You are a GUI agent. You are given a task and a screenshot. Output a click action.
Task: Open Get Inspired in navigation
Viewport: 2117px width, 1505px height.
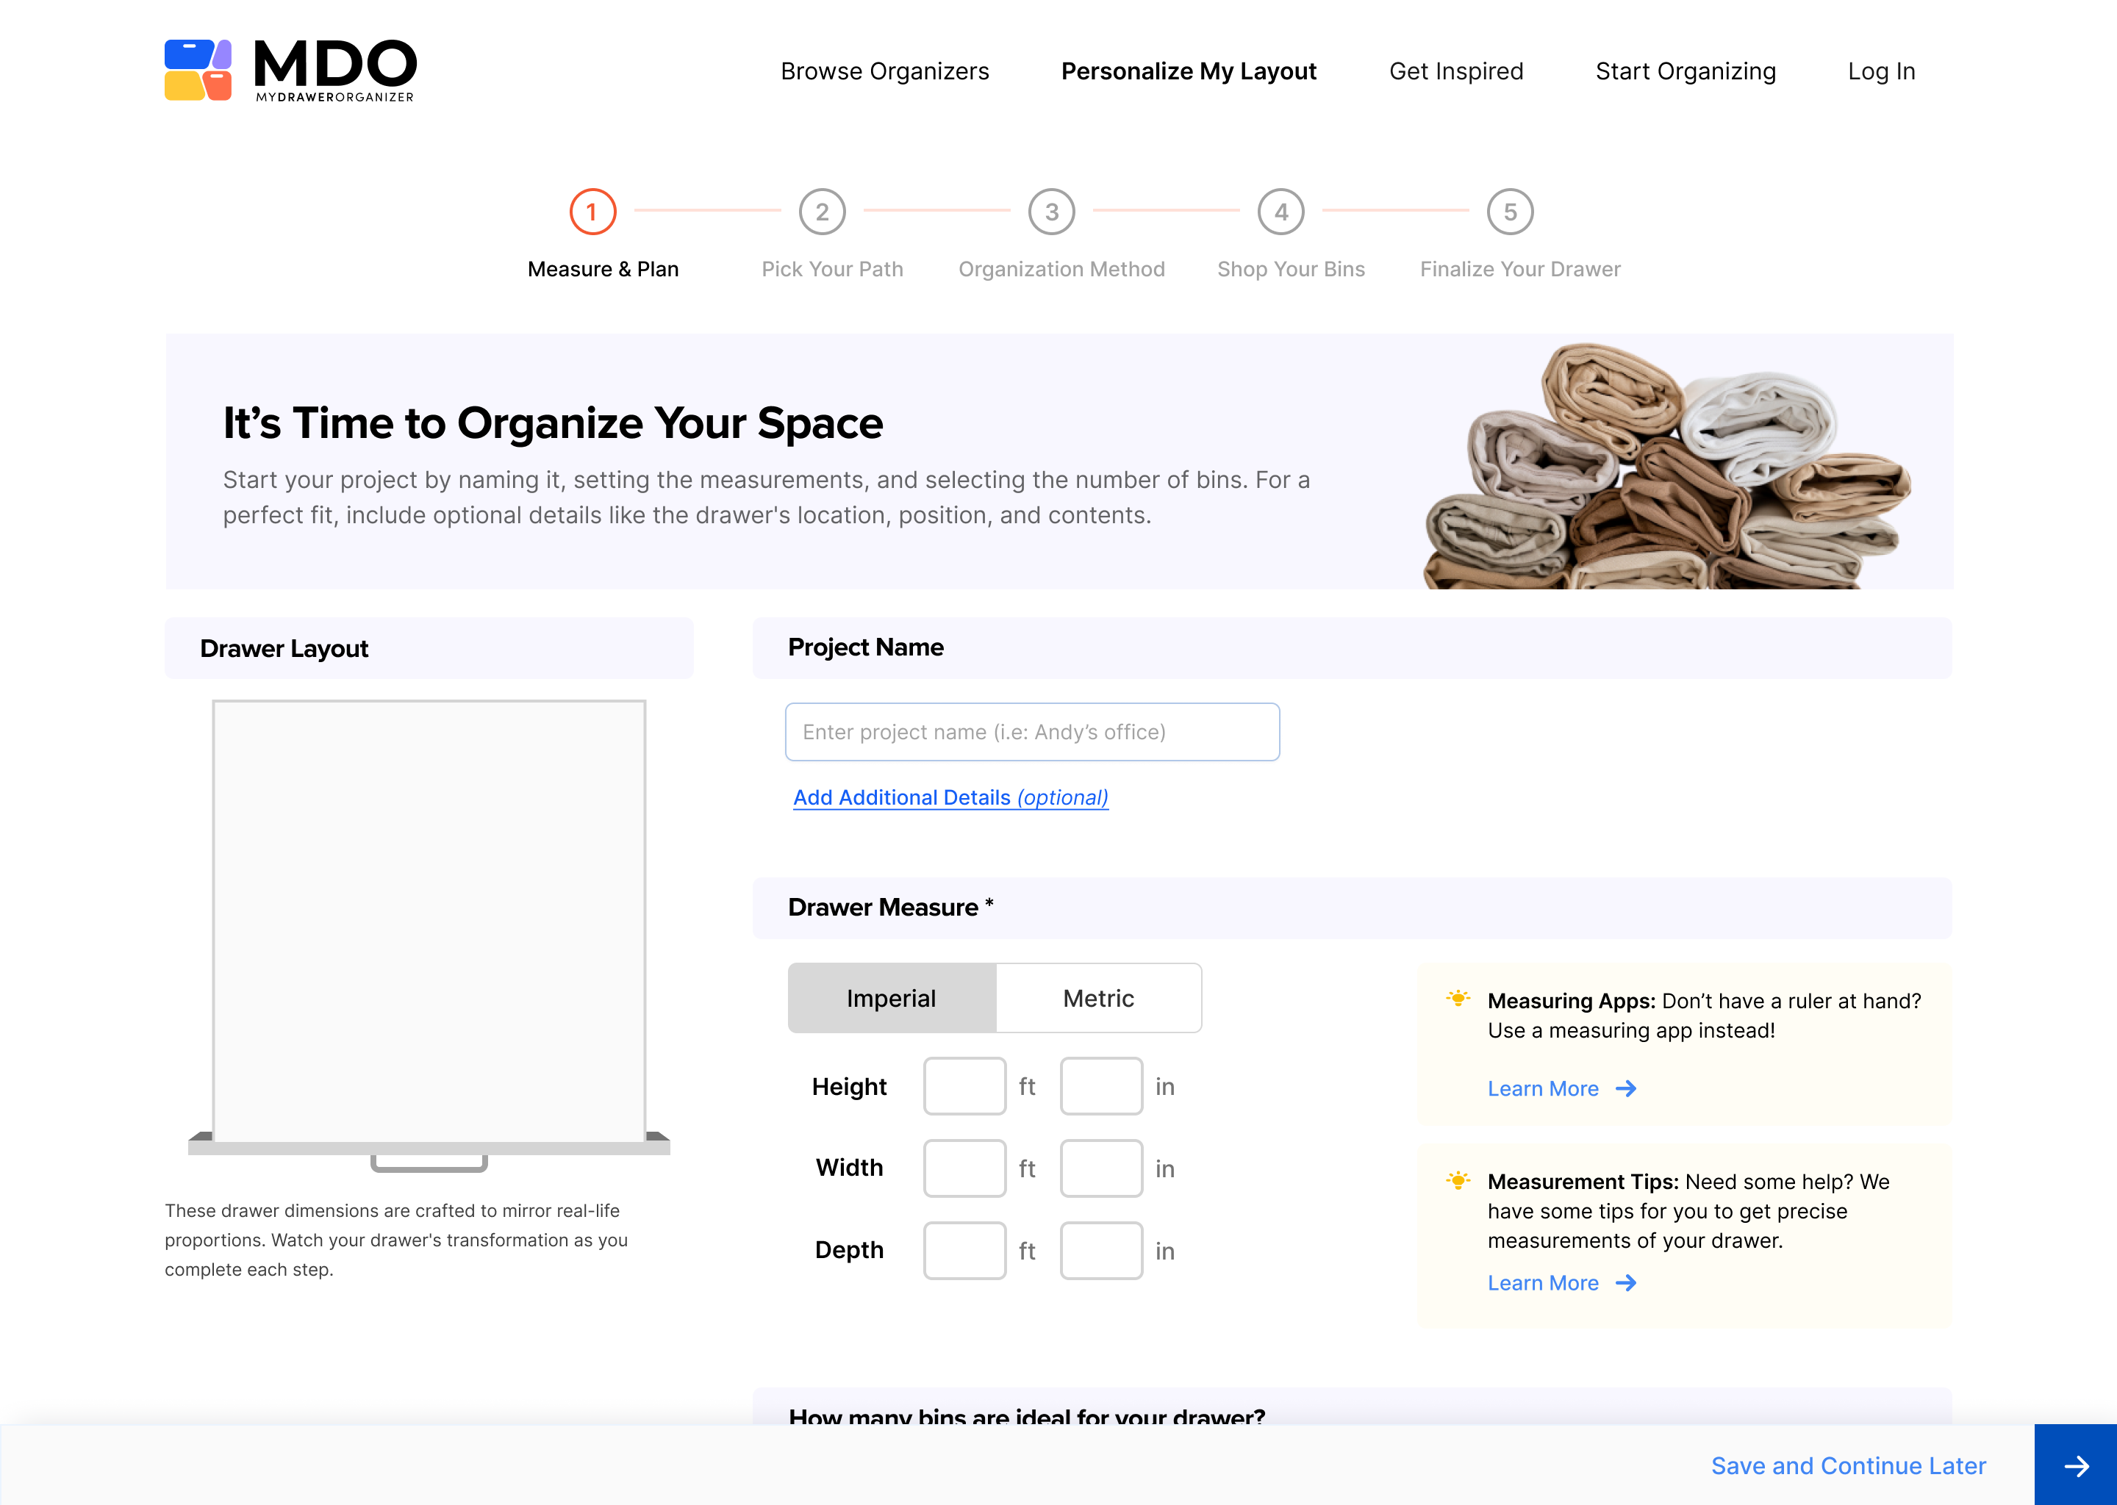[1455, 71]
